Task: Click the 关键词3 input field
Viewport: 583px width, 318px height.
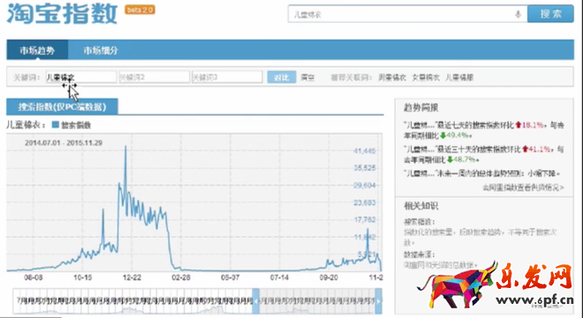Action: (x=227, y=78)
